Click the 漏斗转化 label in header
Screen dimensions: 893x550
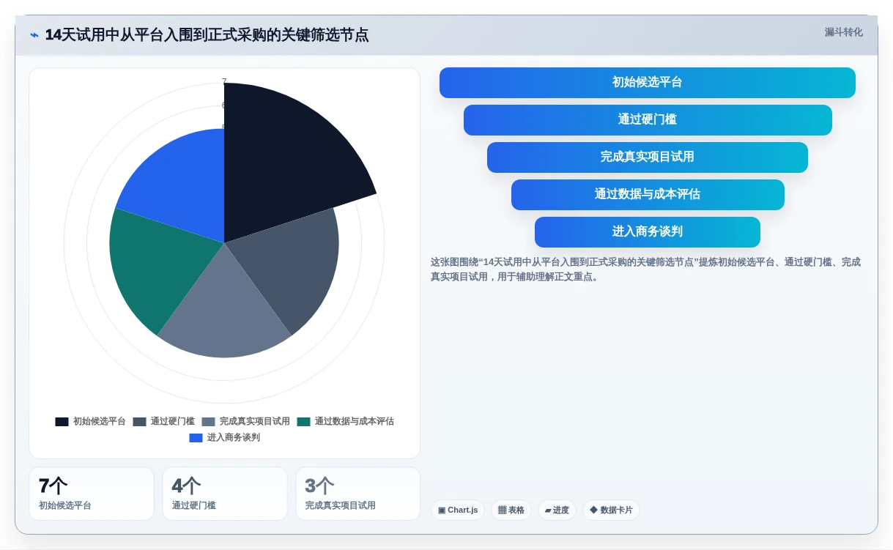844,32
